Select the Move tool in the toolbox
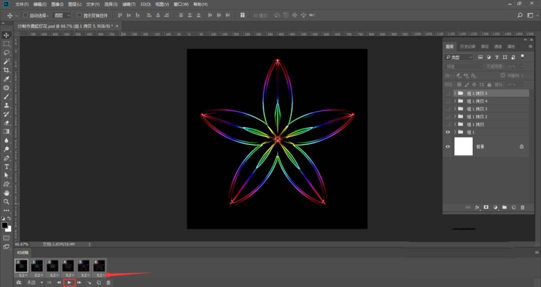 (x=6, y=35)
